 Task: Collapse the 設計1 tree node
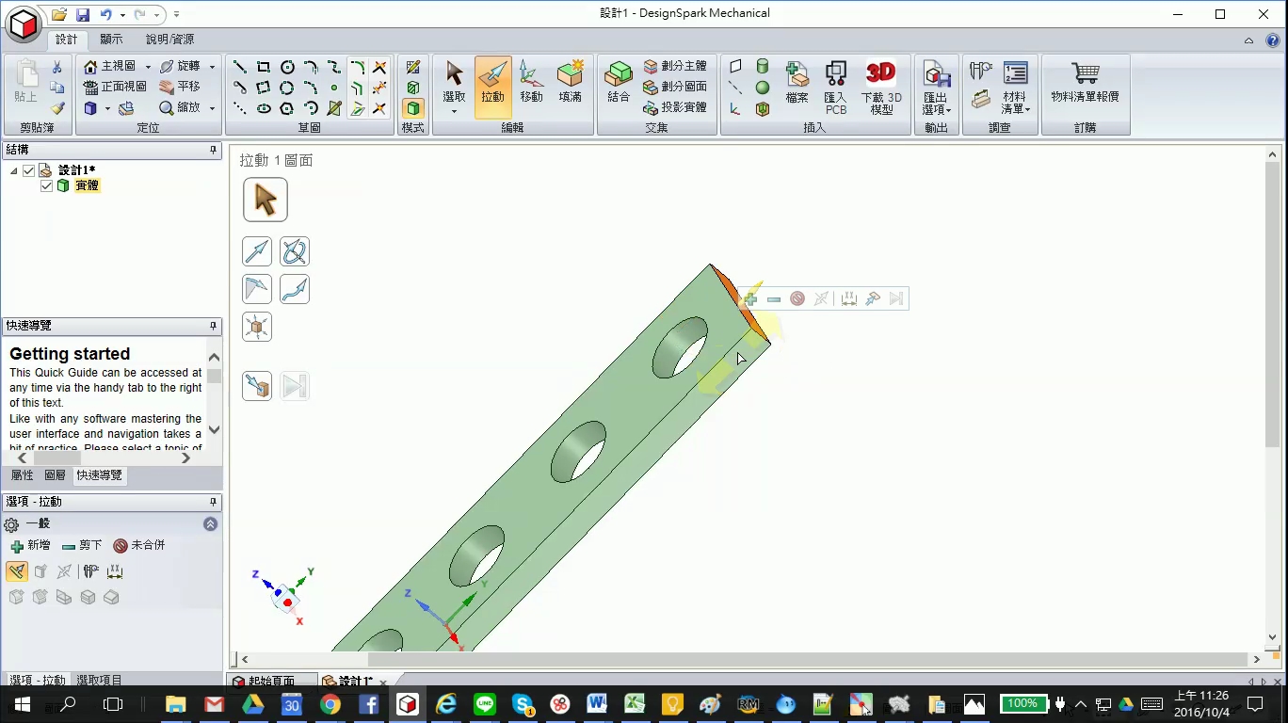click(x=14, y=171)
